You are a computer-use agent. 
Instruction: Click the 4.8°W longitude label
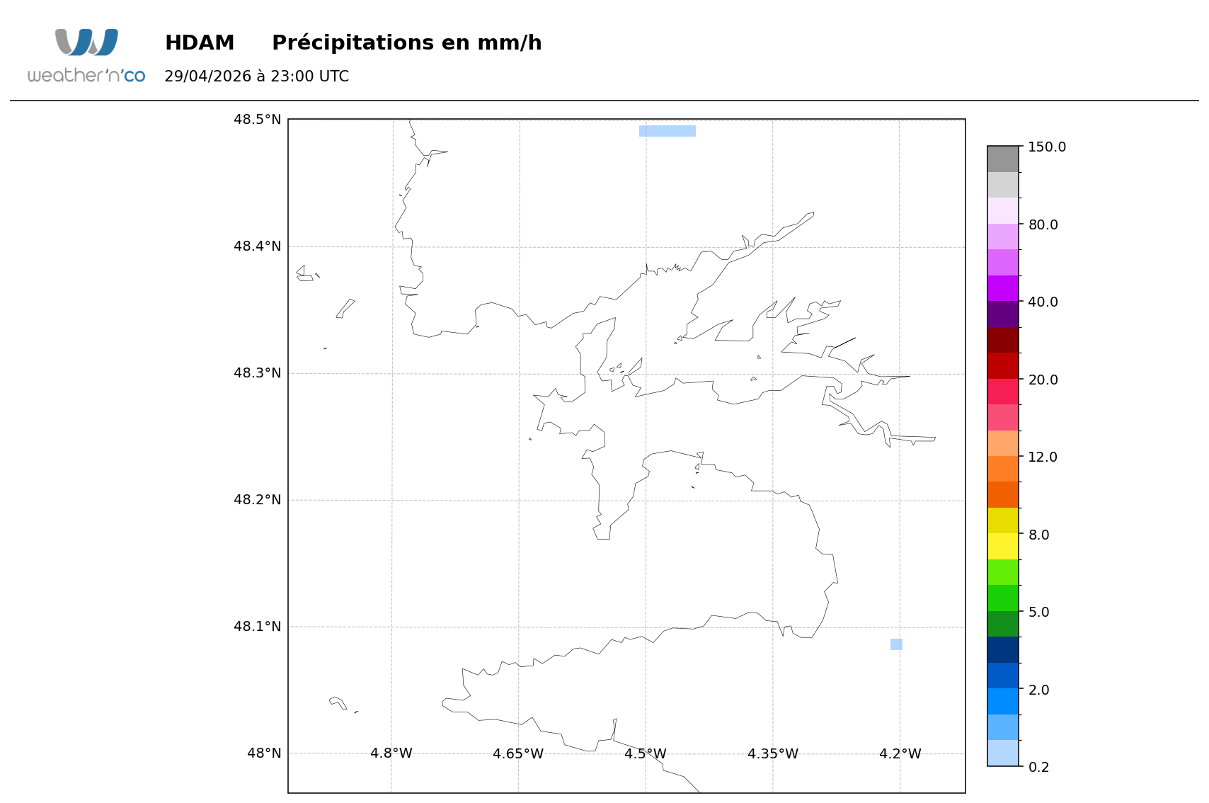tap(391, 753)
